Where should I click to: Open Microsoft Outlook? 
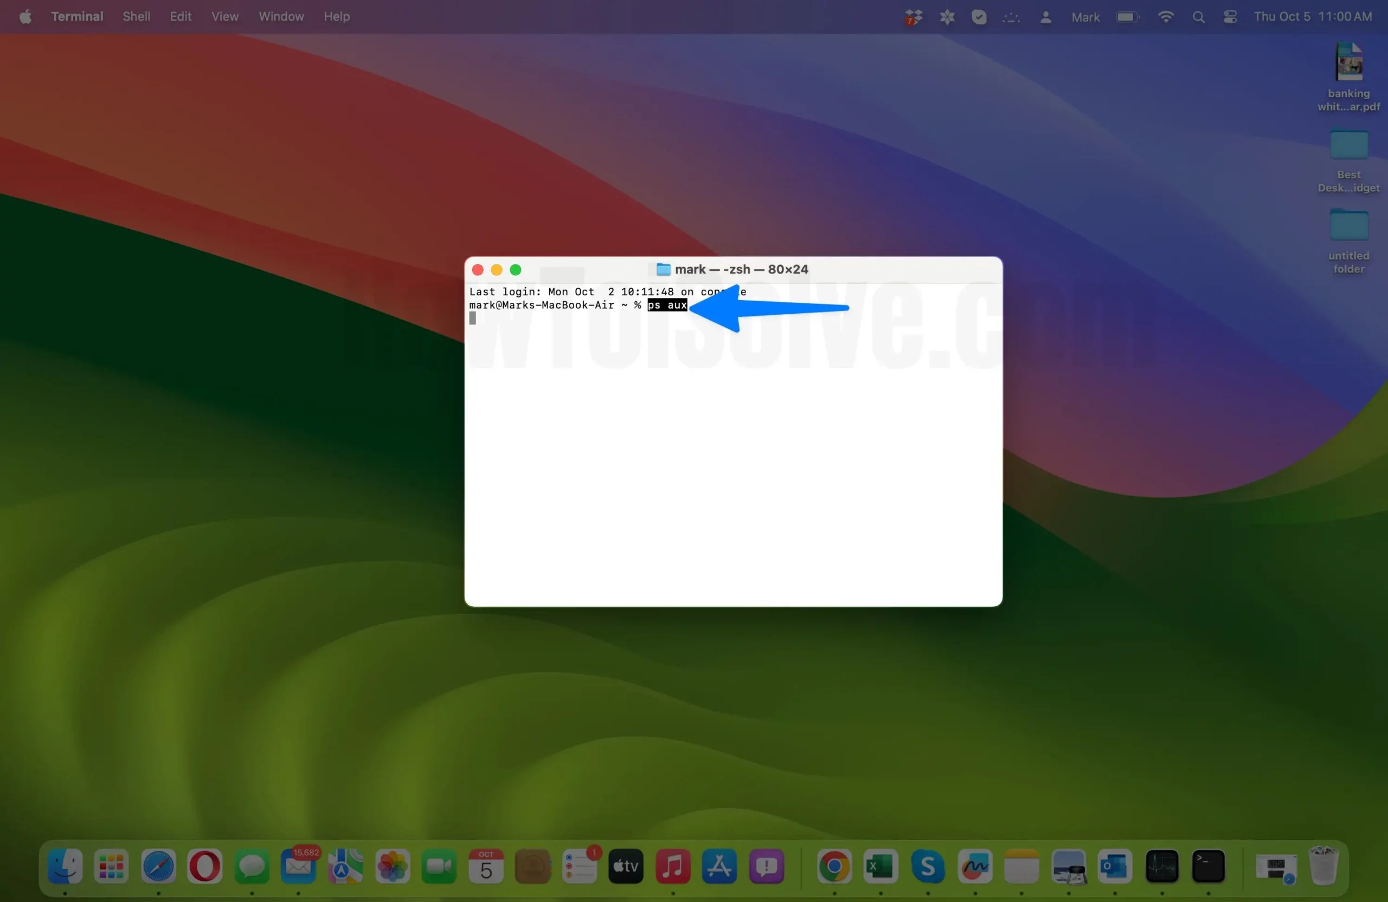click(x=1115, y=868)
